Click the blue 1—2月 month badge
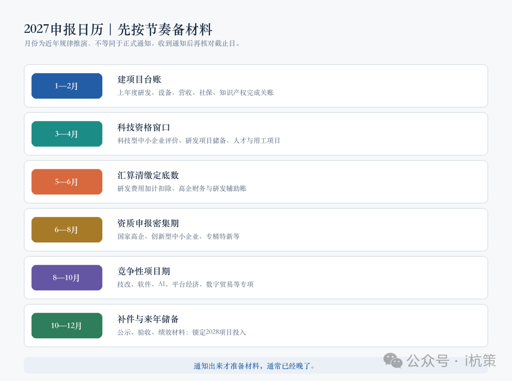Screen dimensions: 512x381 tap(67, 86)
